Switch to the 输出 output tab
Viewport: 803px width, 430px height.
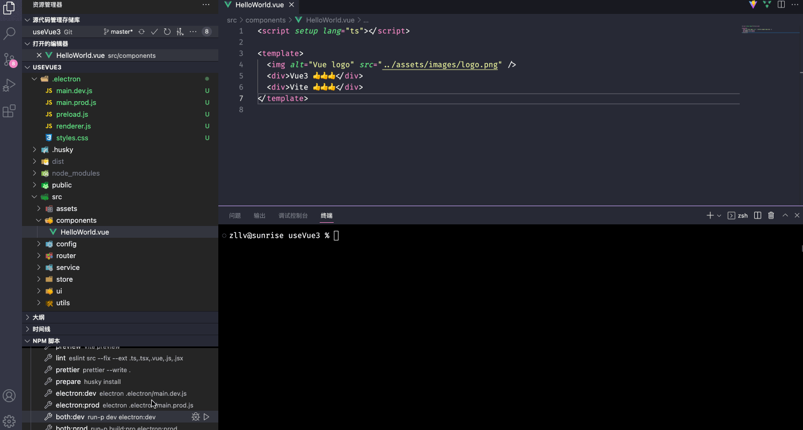click(x=260, y=215)
